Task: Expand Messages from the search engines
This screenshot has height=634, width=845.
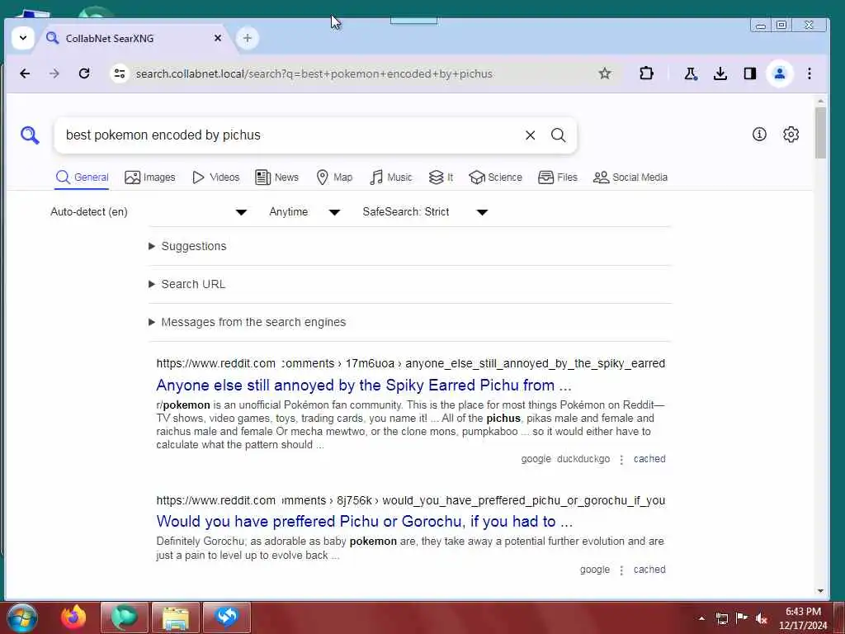Action: click(248, 322)
